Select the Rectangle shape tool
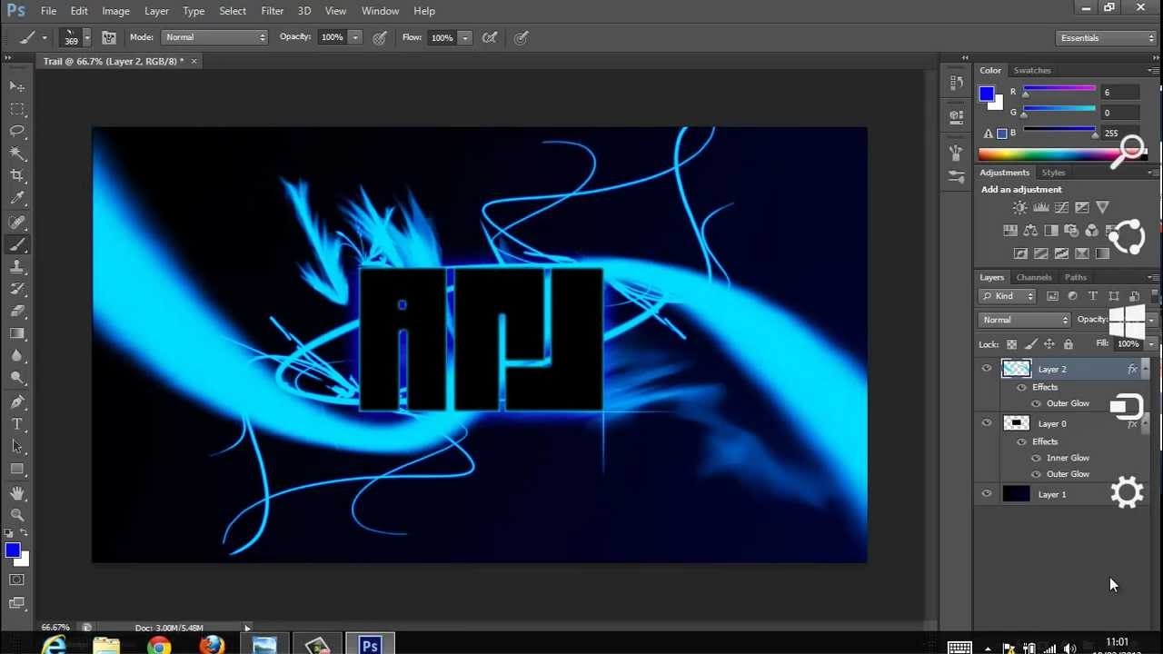The height and width of the screenshot is (654, 1163). [x=17, y=469]
